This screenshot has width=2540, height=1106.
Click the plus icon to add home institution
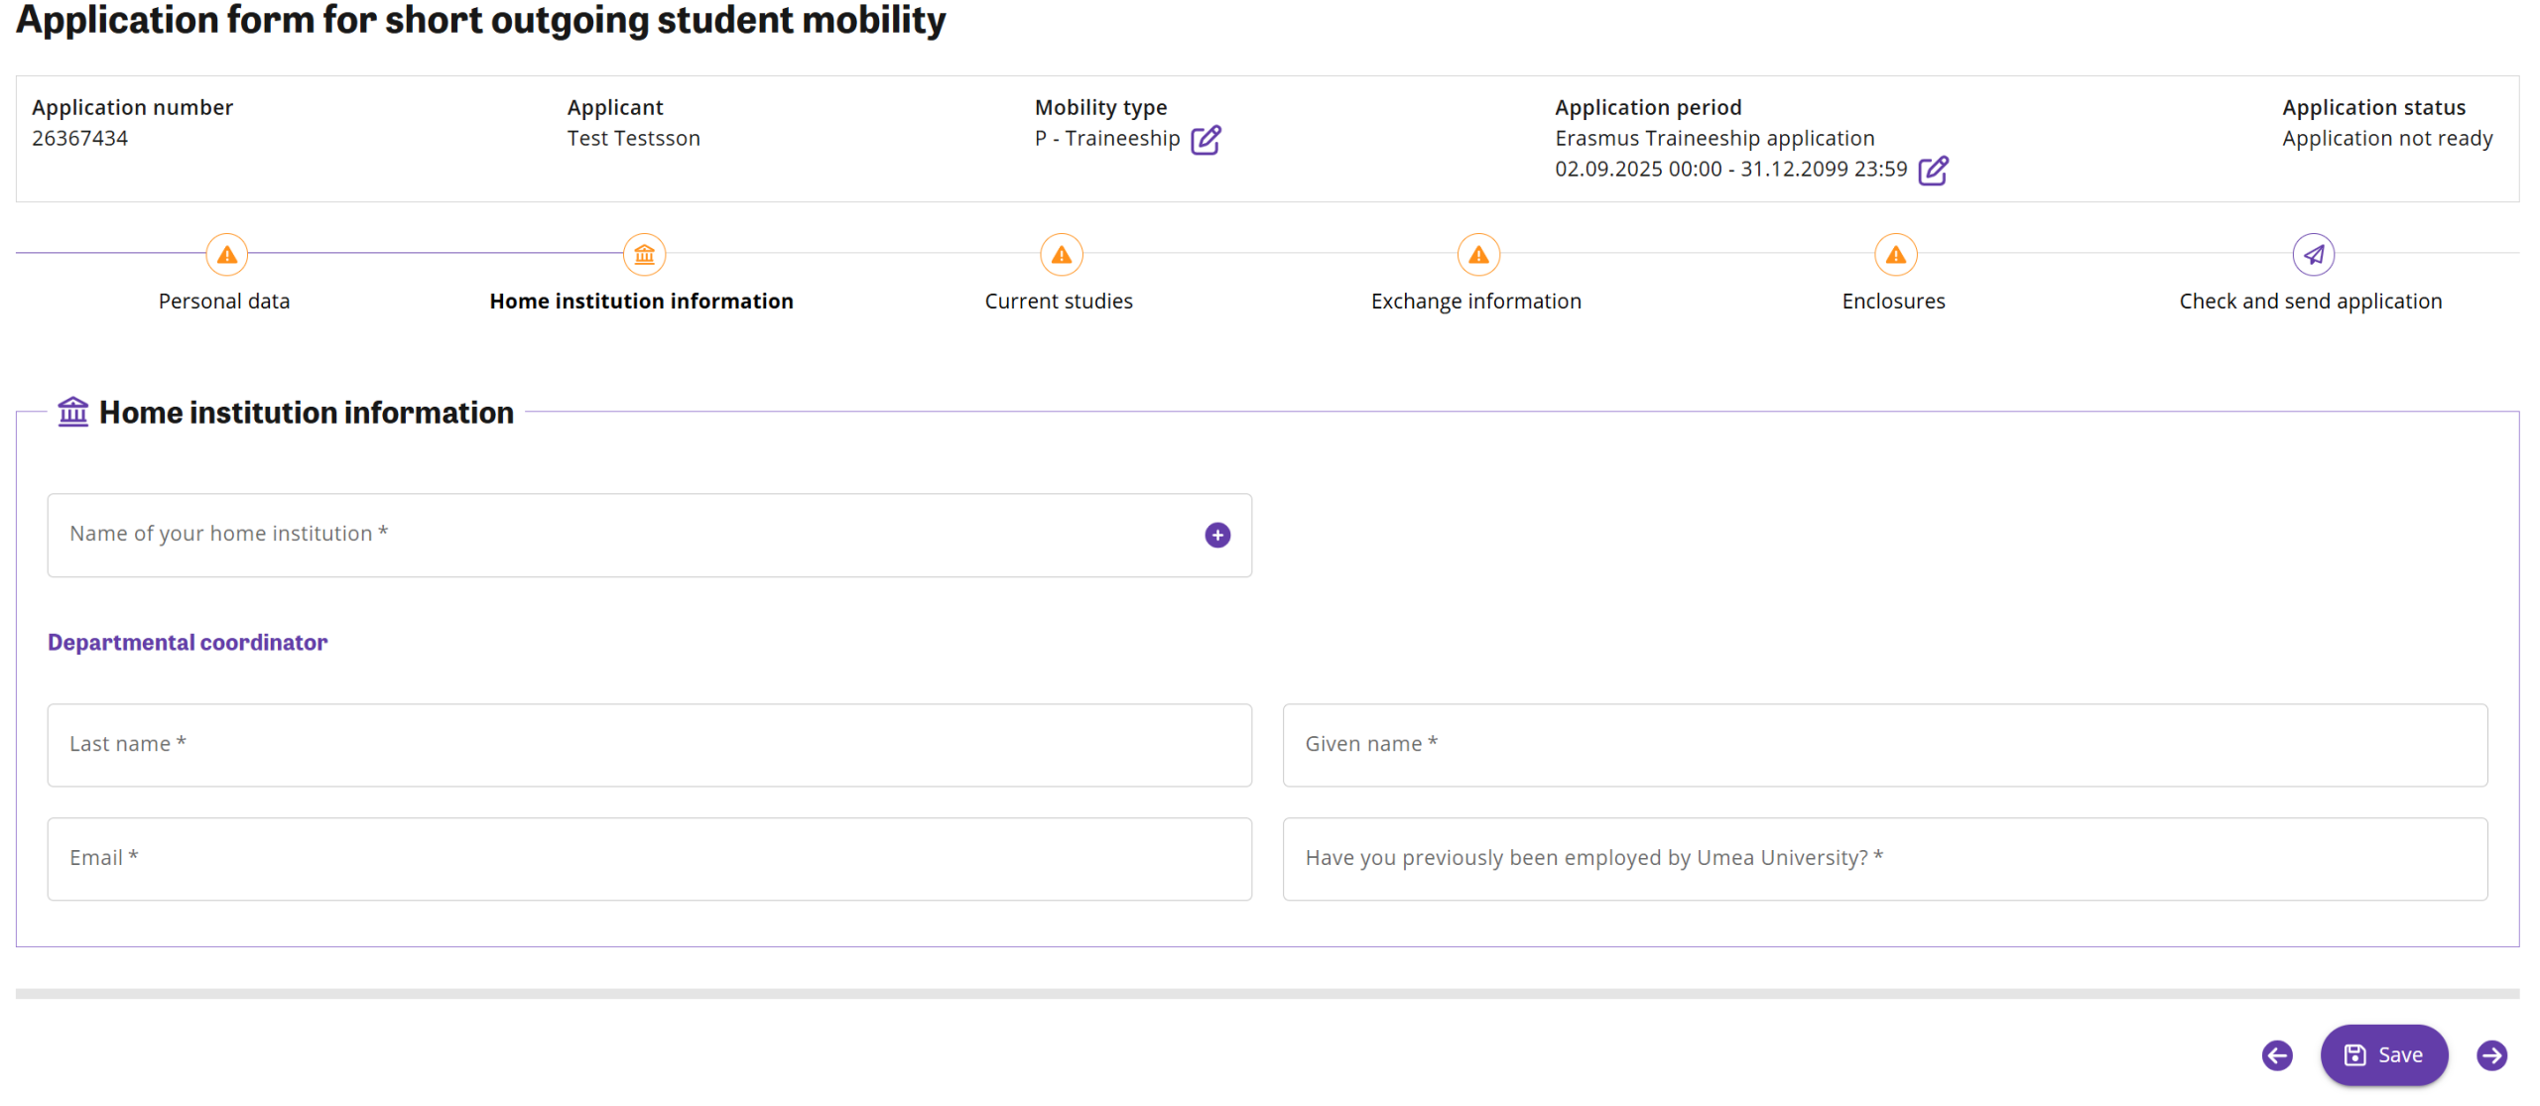pos(1216,536)
